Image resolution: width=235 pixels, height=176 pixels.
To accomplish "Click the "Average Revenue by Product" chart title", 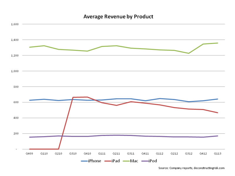I will 118,17.
